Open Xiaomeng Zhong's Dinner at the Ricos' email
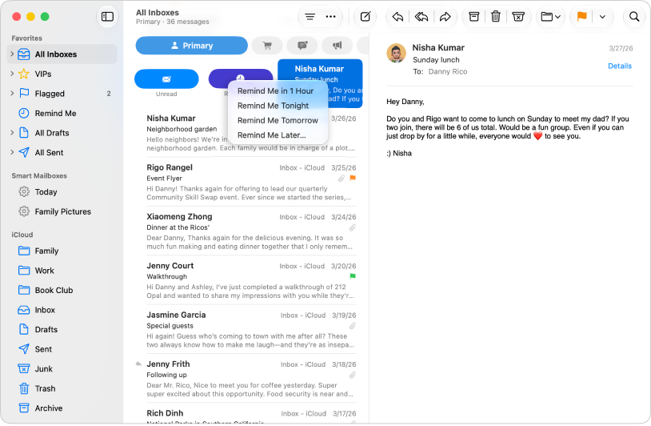This screenshot has height=426, width=651. pyautogui.click(x=251, y=231)
